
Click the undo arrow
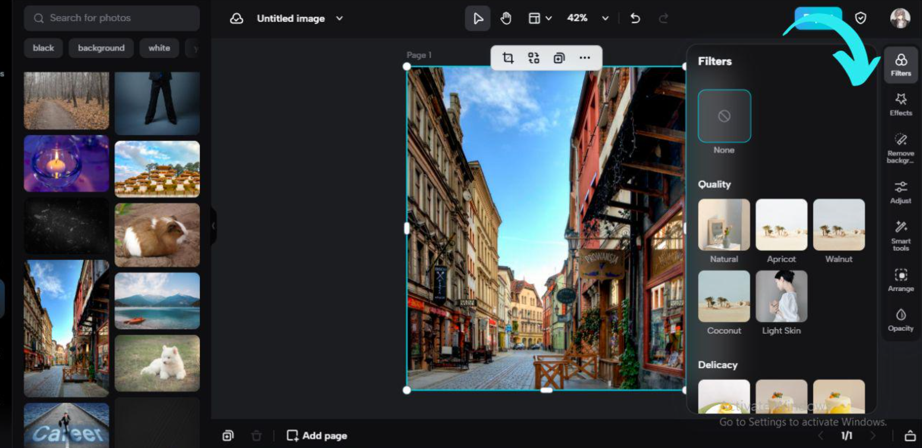click(635, 19)
